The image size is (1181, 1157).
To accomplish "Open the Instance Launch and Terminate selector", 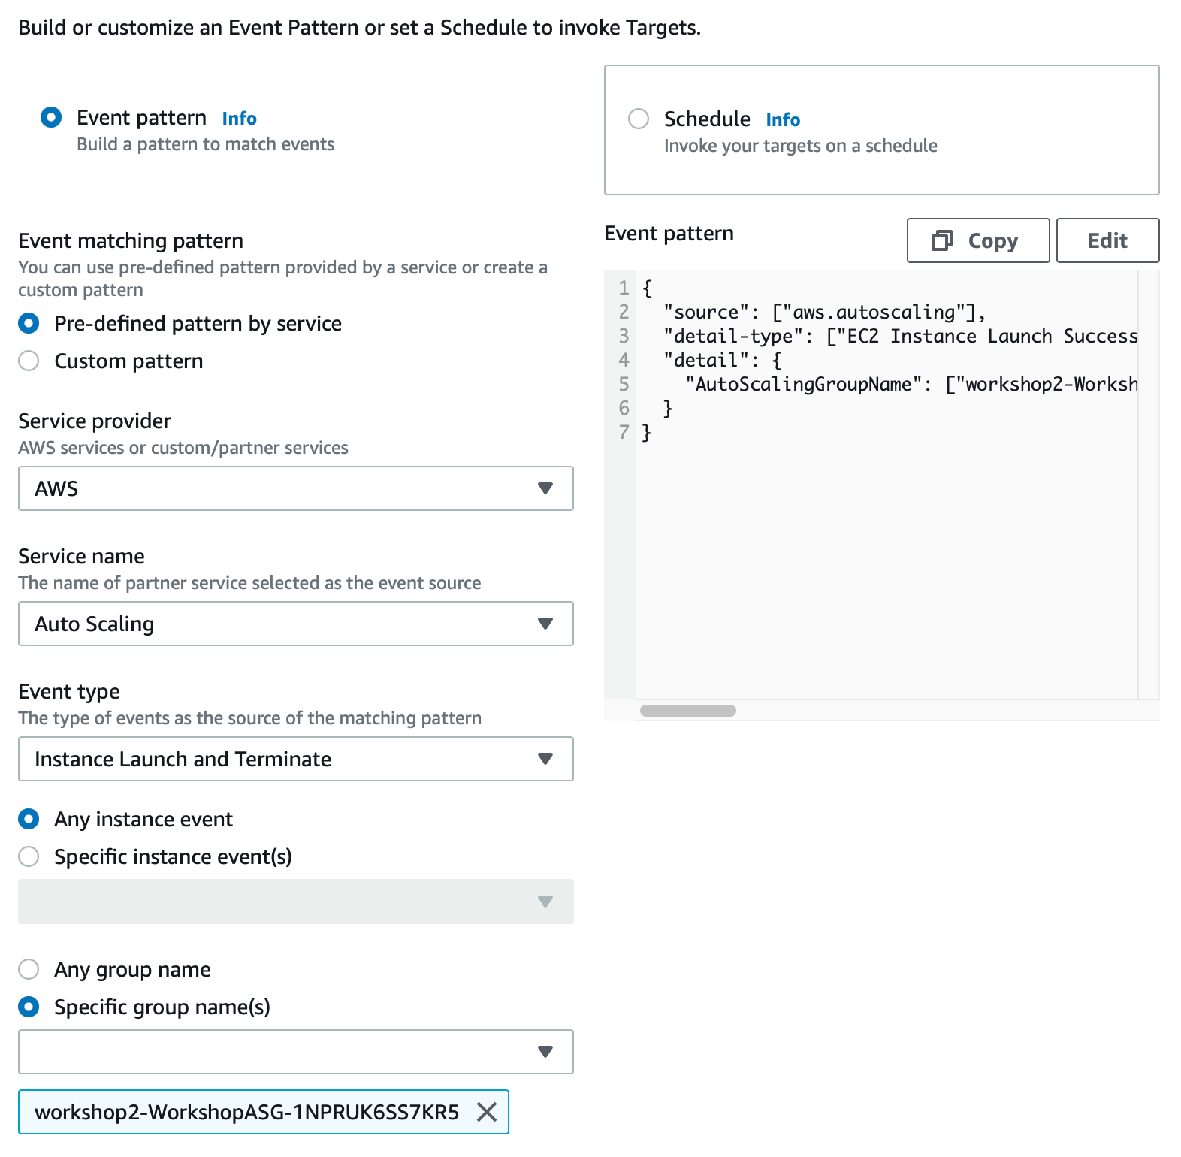I will (x=295, y=759).
